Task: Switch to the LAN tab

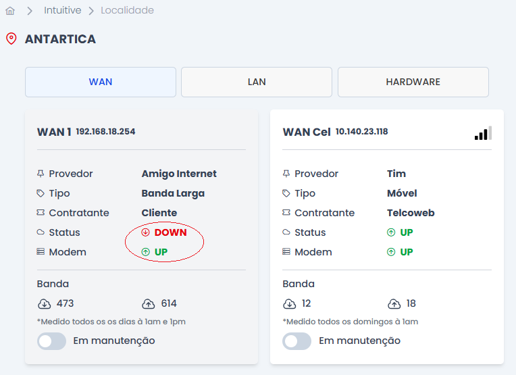Action: point(257,82)
